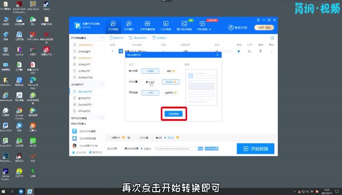Click the VIP 购买 button
The image size is (342, 195).
[x=264, y=27]
